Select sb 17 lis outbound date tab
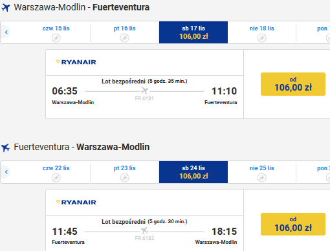The height and width of the screenshot is (251, 330). pyautogui.click(x=193, y=32)
